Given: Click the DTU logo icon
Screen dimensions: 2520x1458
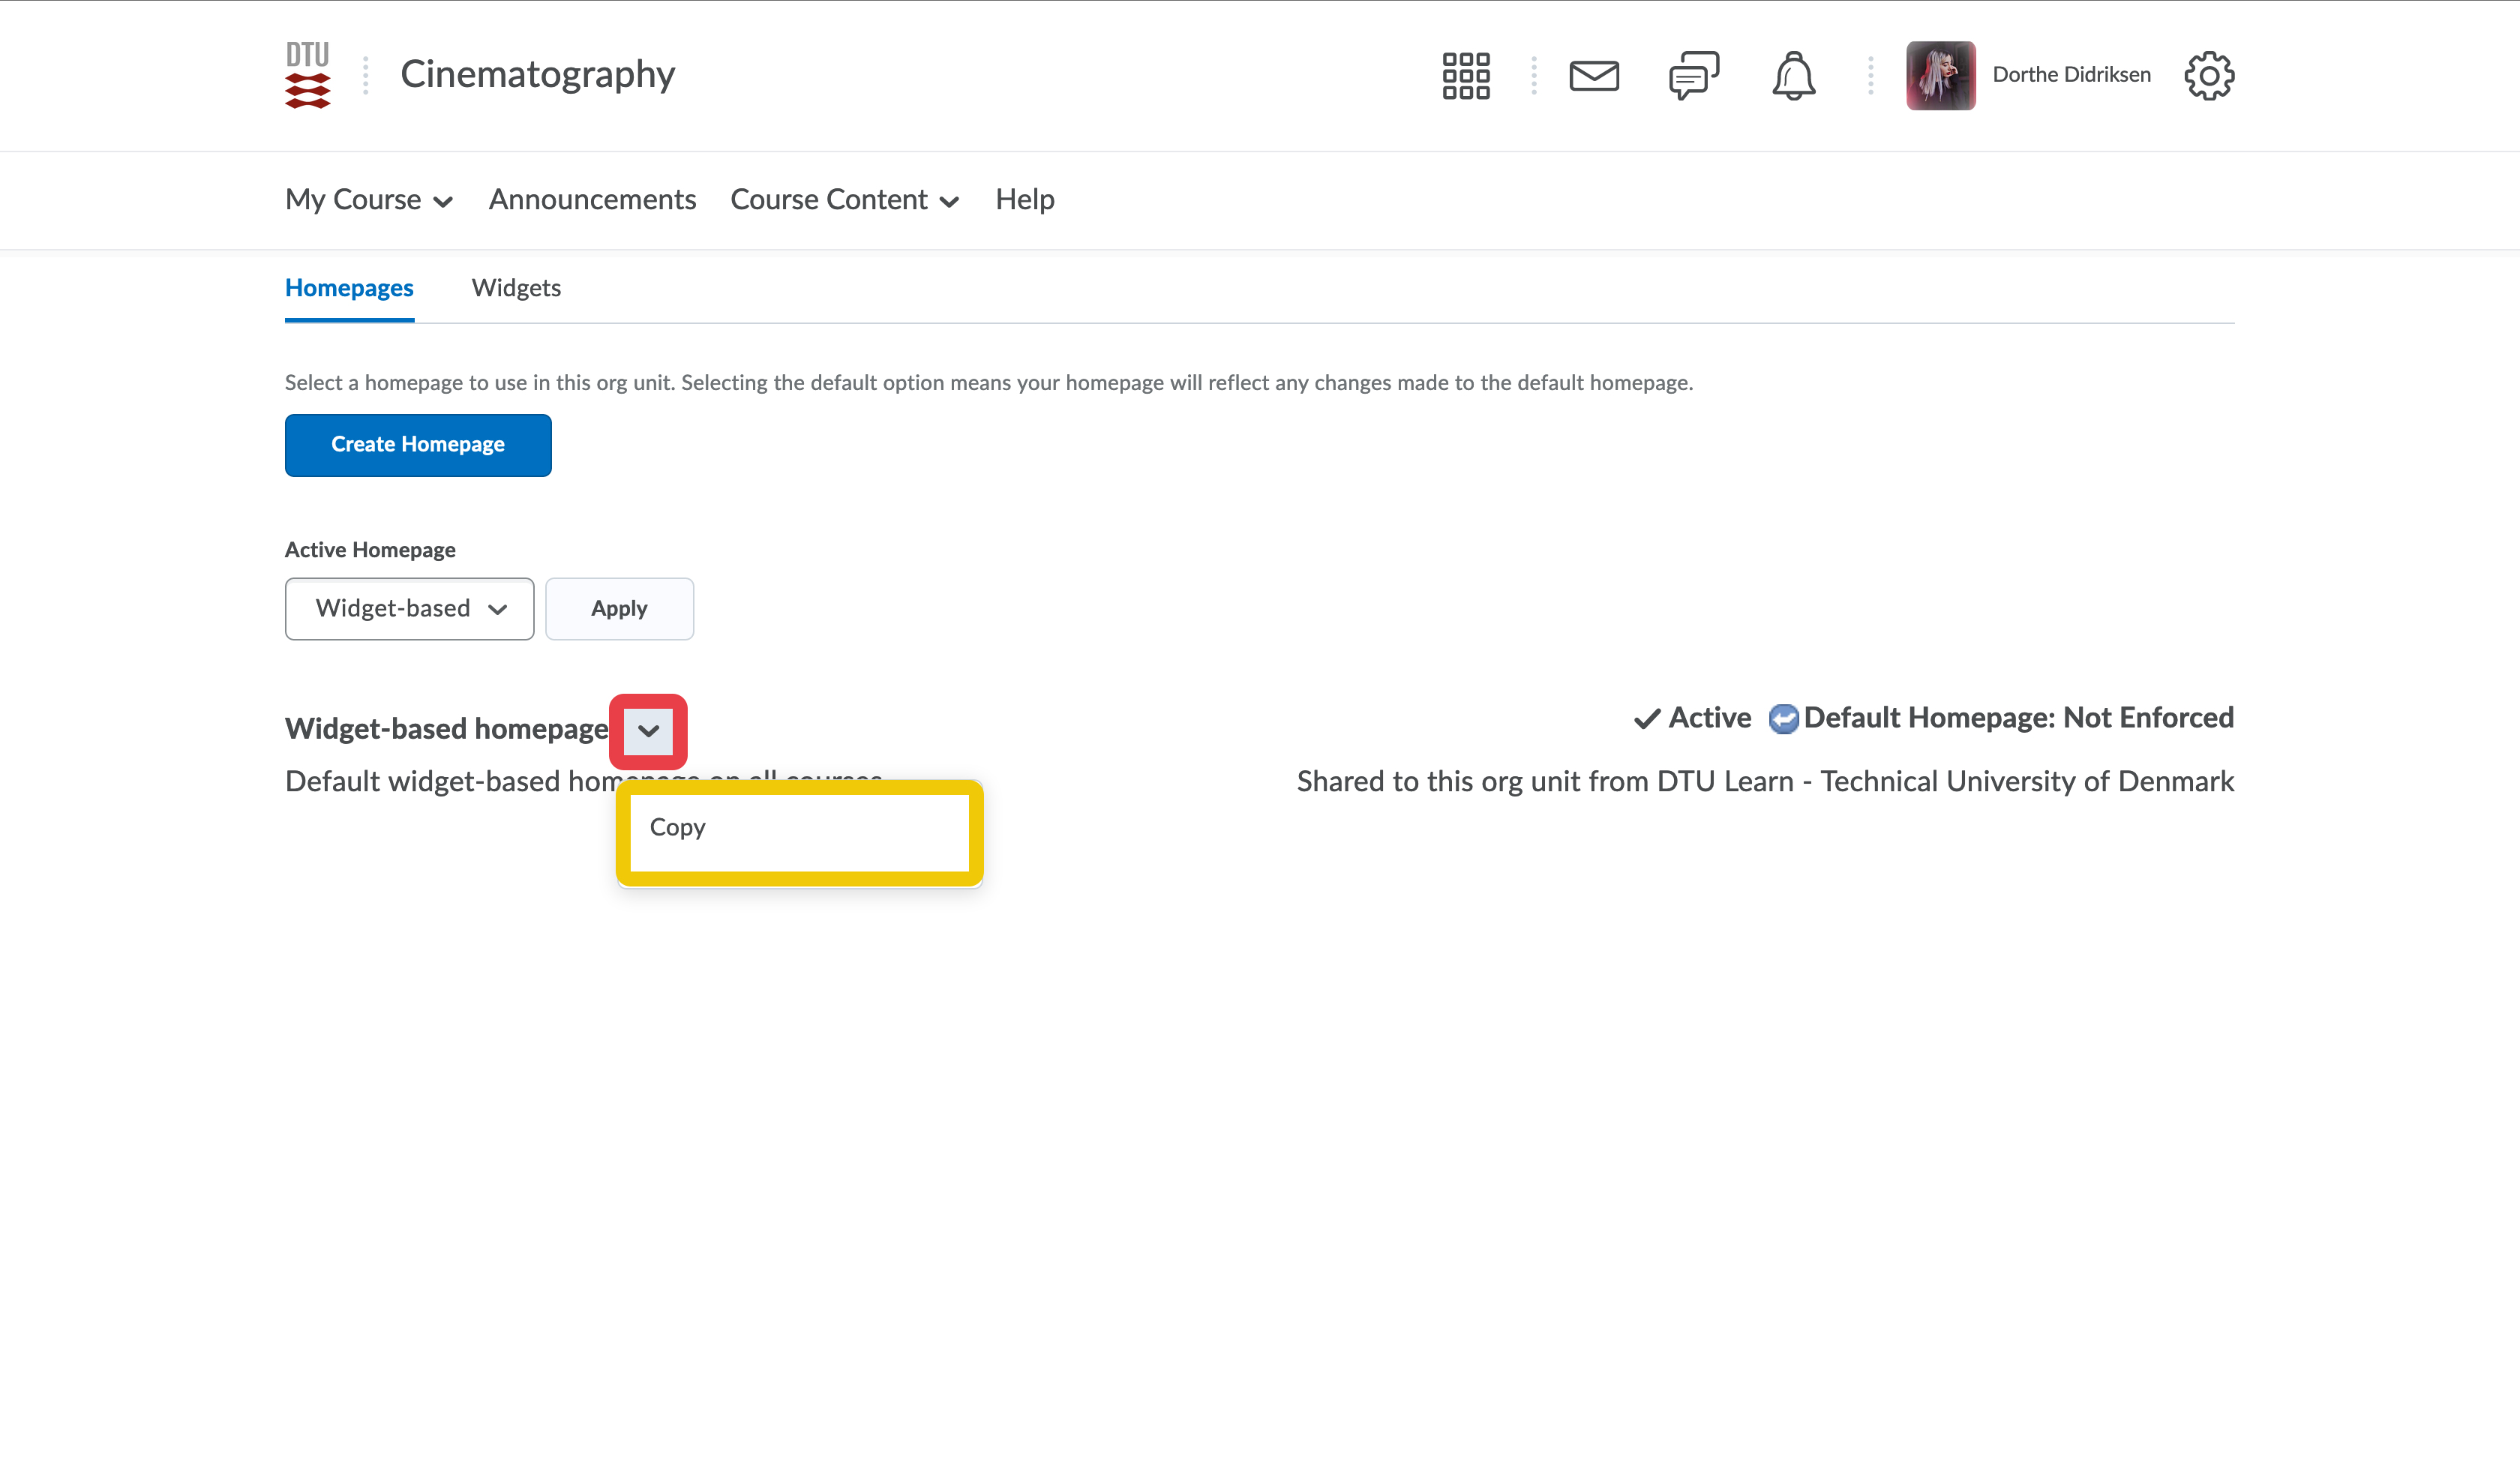Looking at the screenshot, I should coord(307,75).
